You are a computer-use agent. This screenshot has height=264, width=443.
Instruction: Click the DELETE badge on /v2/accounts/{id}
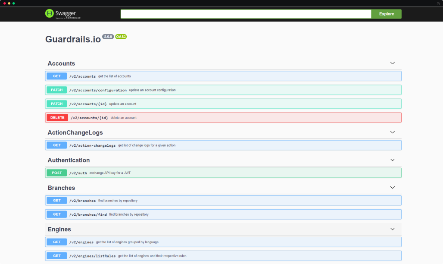click(57, 117)
